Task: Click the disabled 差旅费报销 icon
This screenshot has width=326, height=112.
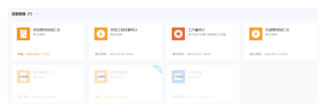Action: tap(101, 77)
